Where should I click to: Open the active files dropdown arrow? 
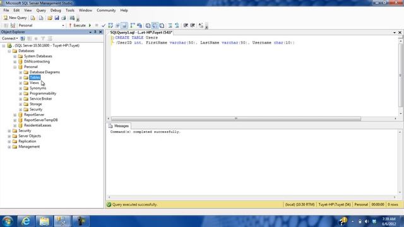[x=395, y=32]
